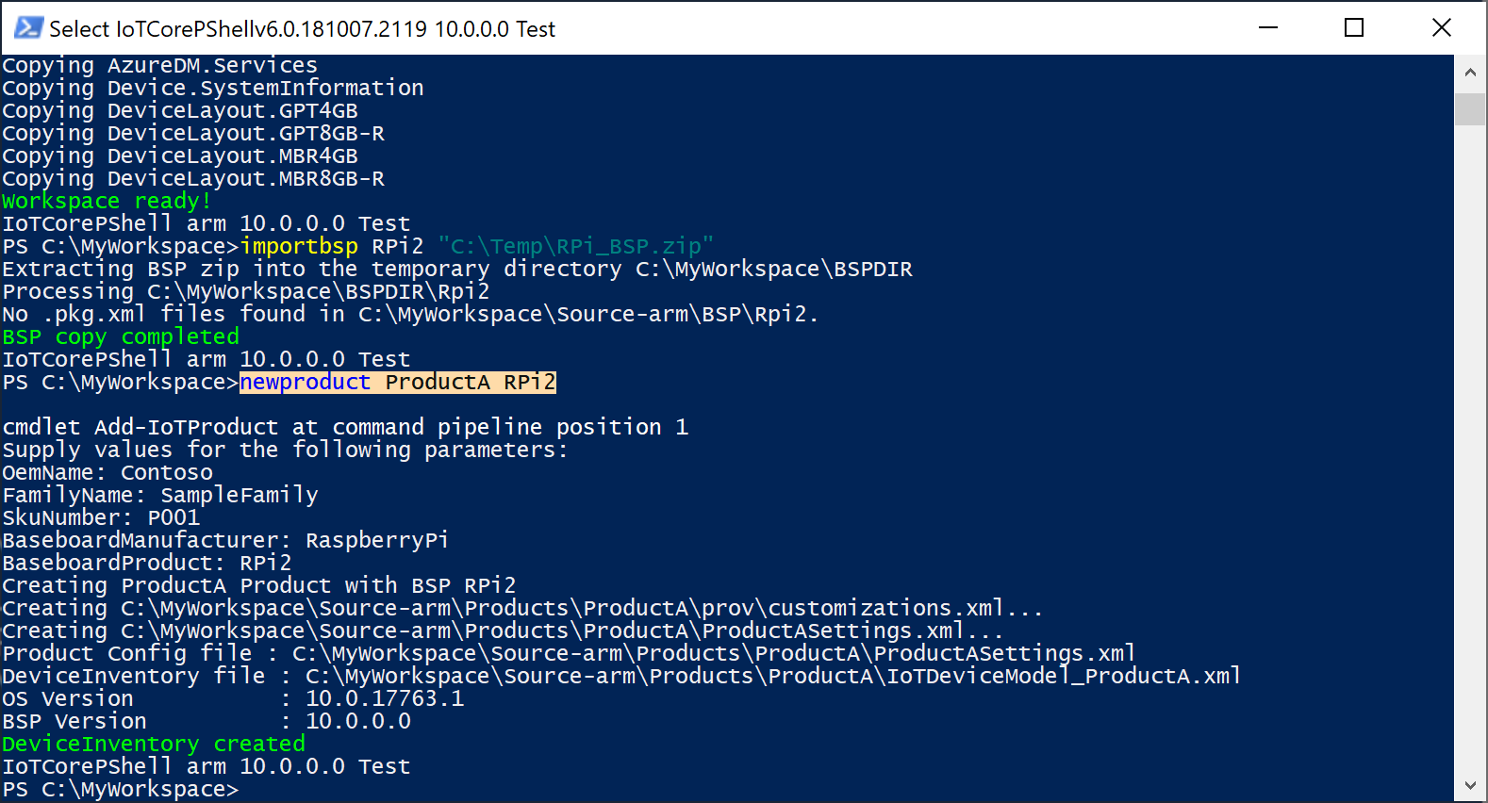1488x803 pixels.
Task: Click the 'Creating ProductA Product with BSP RPi2' line
Action: [x=259, y=585]
